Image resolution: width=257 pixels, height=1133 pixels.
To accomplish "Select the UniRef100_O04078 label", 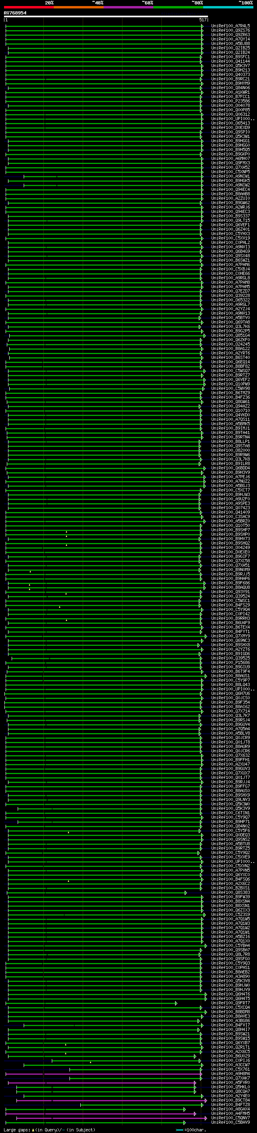I will point(230,106).
